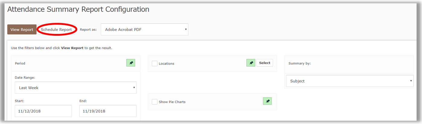Click the Summary by label
The image size is (422, 124).
[299, 63]
